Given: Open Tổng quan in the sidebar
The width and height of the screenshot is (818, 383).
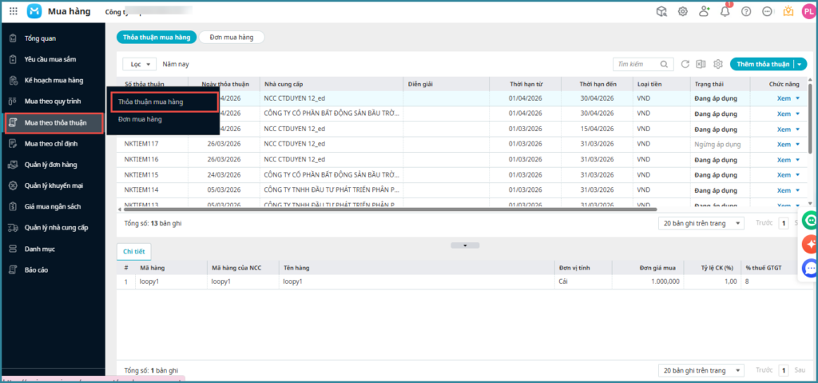Looking at the screenshot, I should point(40,38).
